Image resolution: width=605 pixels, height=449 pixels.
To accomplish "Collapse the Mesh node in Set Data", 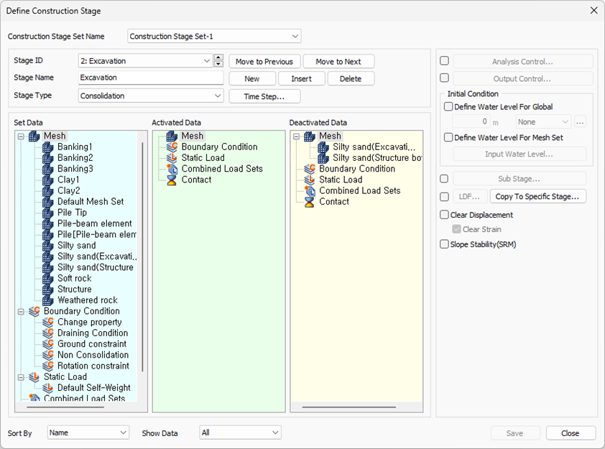I will click(x=22, y=136).
